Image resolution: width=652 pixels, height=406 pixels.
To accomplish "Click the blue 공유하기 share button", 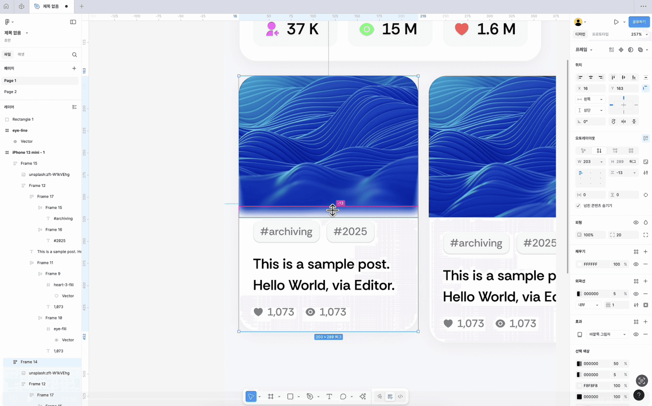I will [x=639, y=22].
